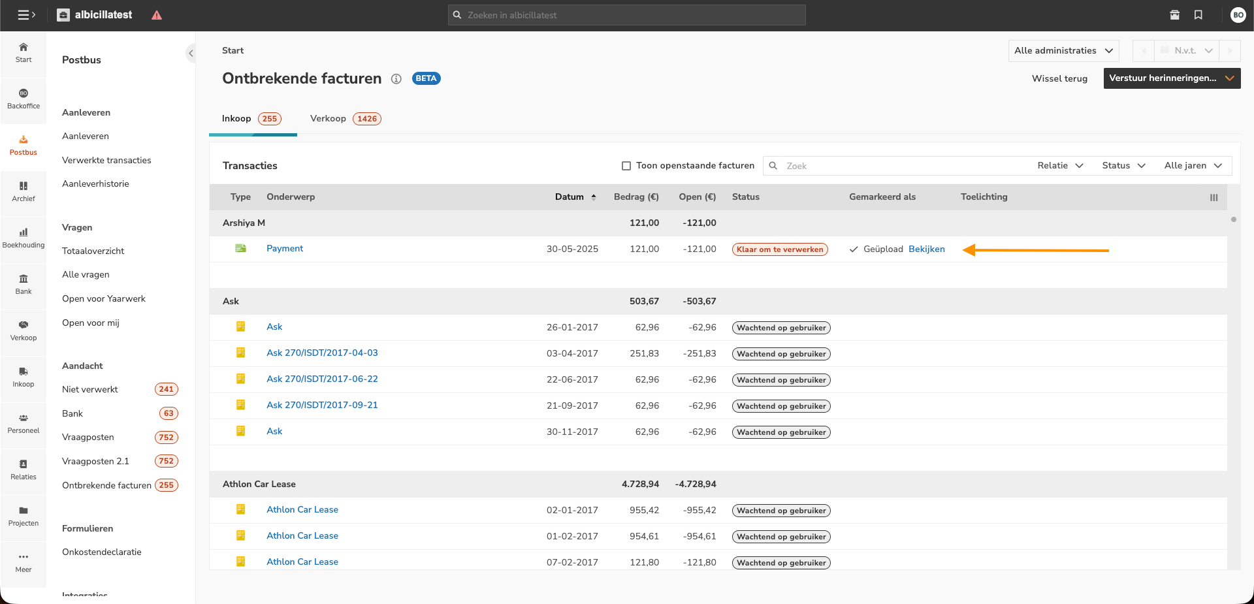Open the column settings icon in table header

tap(1214, 197)
